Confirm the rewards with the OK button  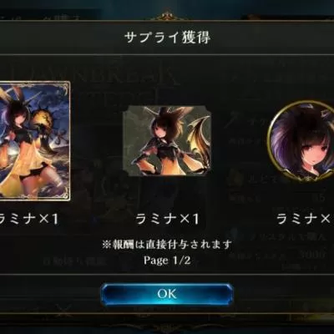point(167,294)
